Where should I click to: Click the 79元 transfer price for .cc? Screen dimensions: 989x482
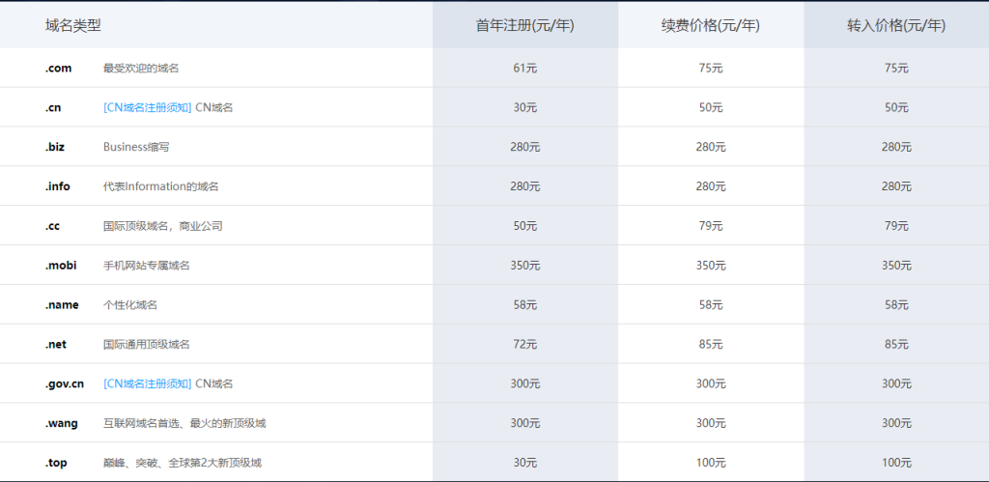coord(896,226)
